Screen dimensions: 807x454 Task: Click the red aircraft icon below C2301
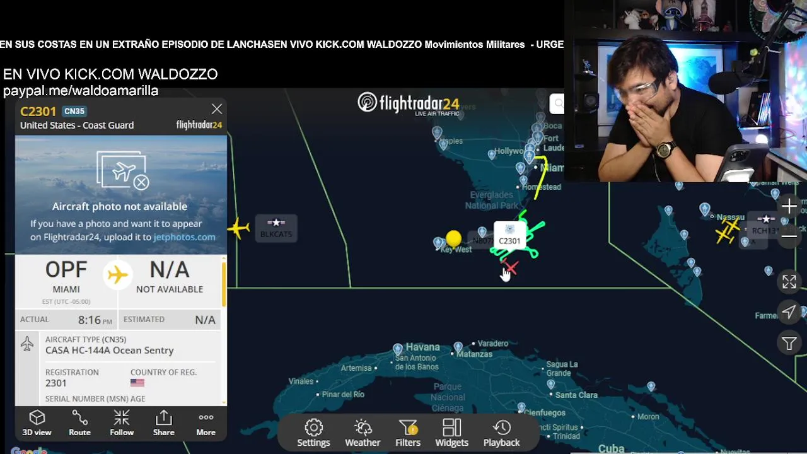tap(511, 267)
